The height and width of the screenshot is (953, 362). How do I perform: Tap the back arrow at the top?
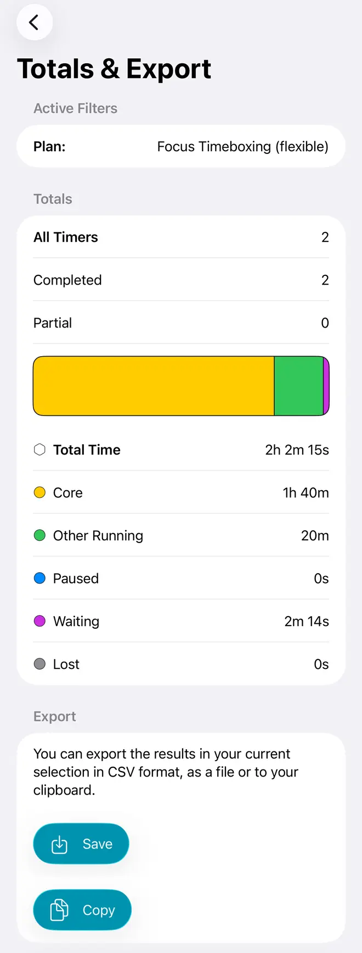point(34,22)
